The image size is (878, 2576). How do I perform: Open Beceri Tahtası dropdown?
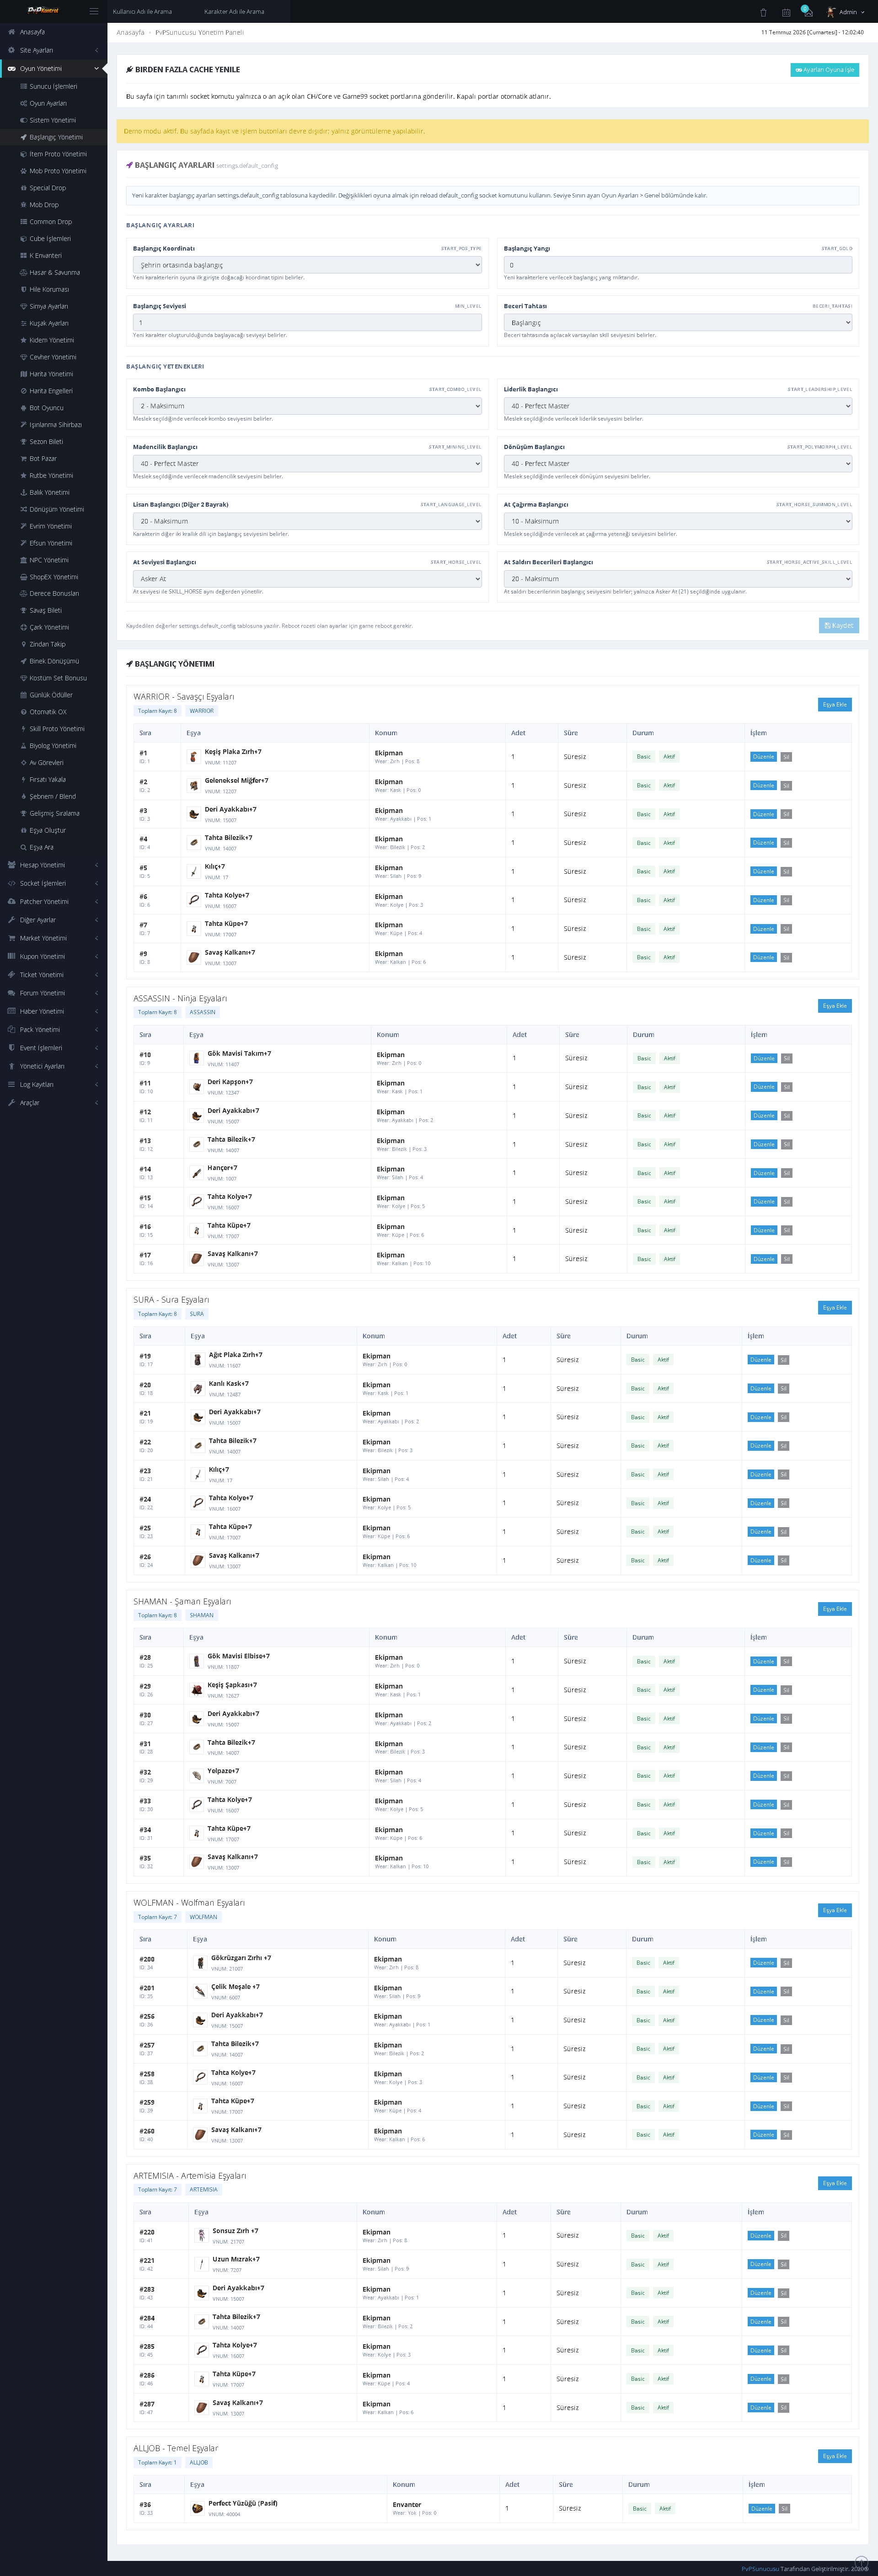tap(677, 322)
